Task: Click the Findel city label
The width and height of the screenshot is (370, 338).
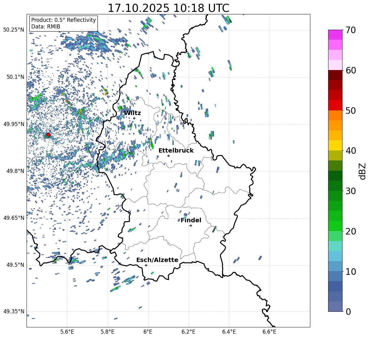Action: [x=191, y=220]
